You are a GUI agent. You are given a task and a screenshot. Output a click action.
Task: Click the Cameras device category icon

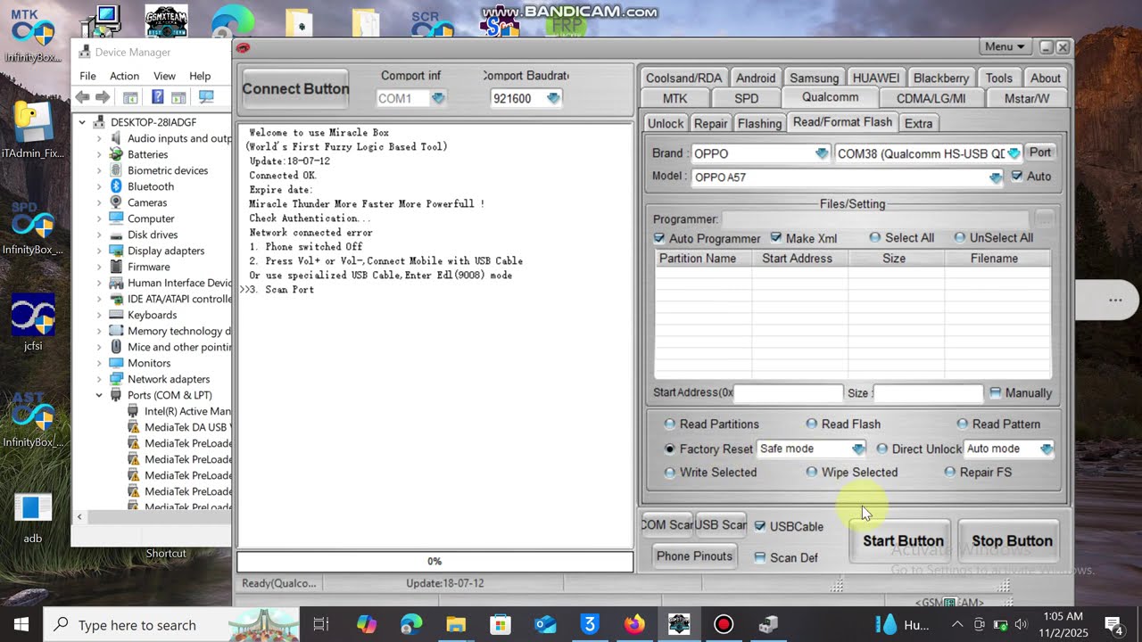(116, 202)
